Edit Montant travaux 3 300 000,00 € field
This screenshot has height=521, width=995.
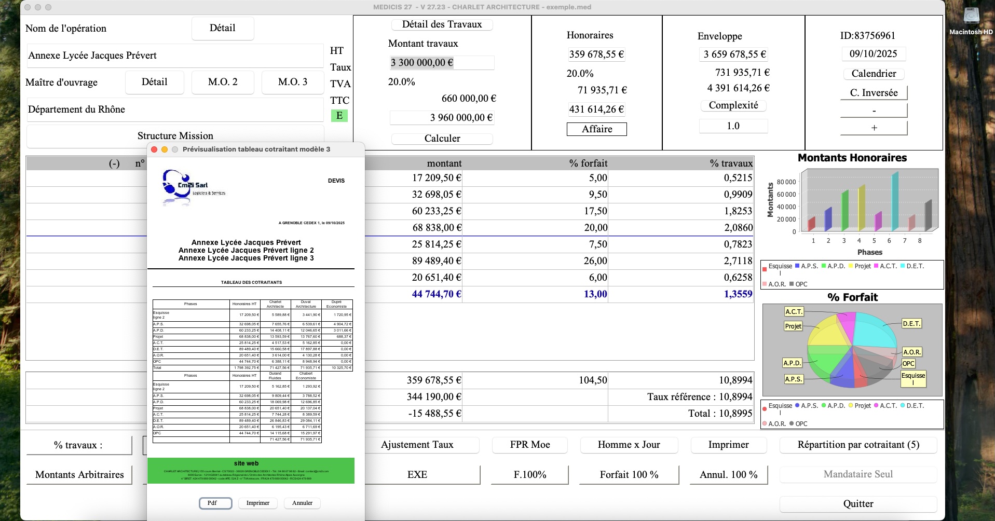(x=442, y=63)
